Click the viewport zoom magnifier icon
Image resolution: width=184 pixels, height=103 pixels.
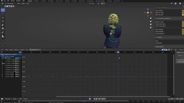click(x=151, y=18)
